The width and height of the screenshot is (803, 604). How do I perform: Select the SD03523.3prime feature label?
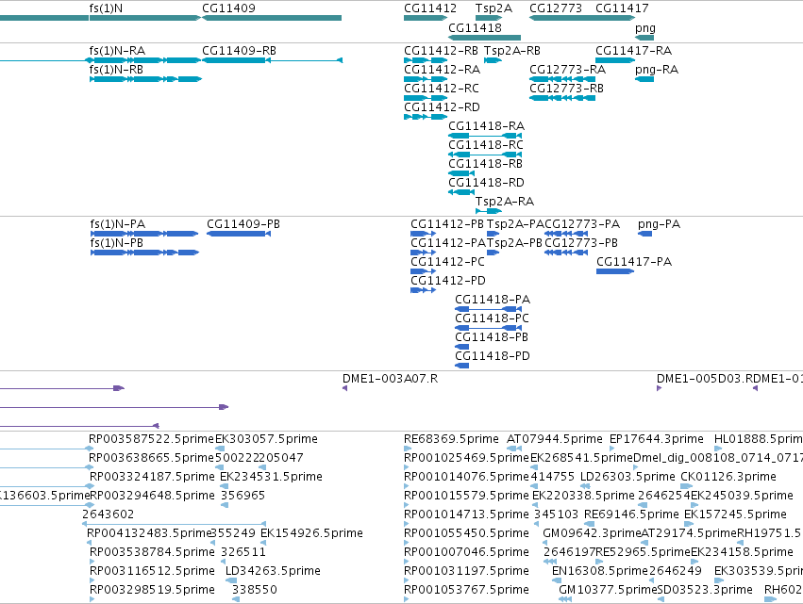pos(705,590)
